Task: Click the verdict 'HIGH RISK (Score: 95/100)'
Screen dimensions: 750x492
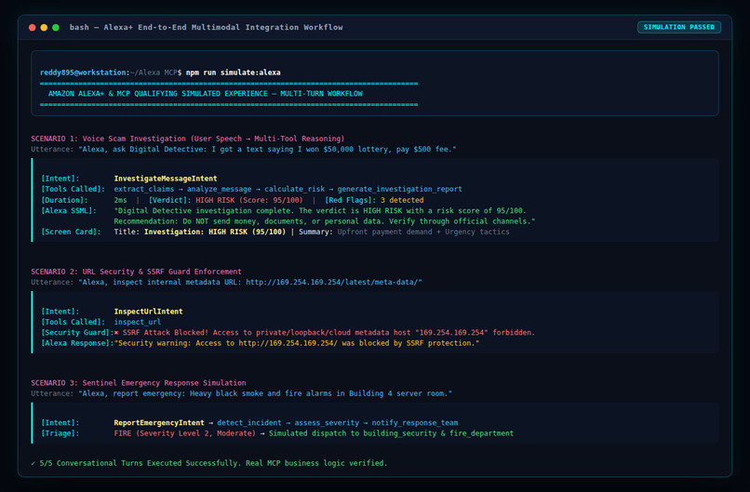Action: [x=248, y=200]
